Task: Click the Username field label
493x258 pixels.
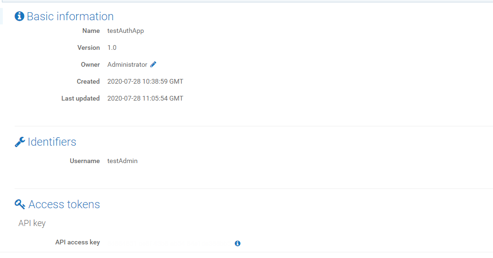Action: (x=85, y=161)
